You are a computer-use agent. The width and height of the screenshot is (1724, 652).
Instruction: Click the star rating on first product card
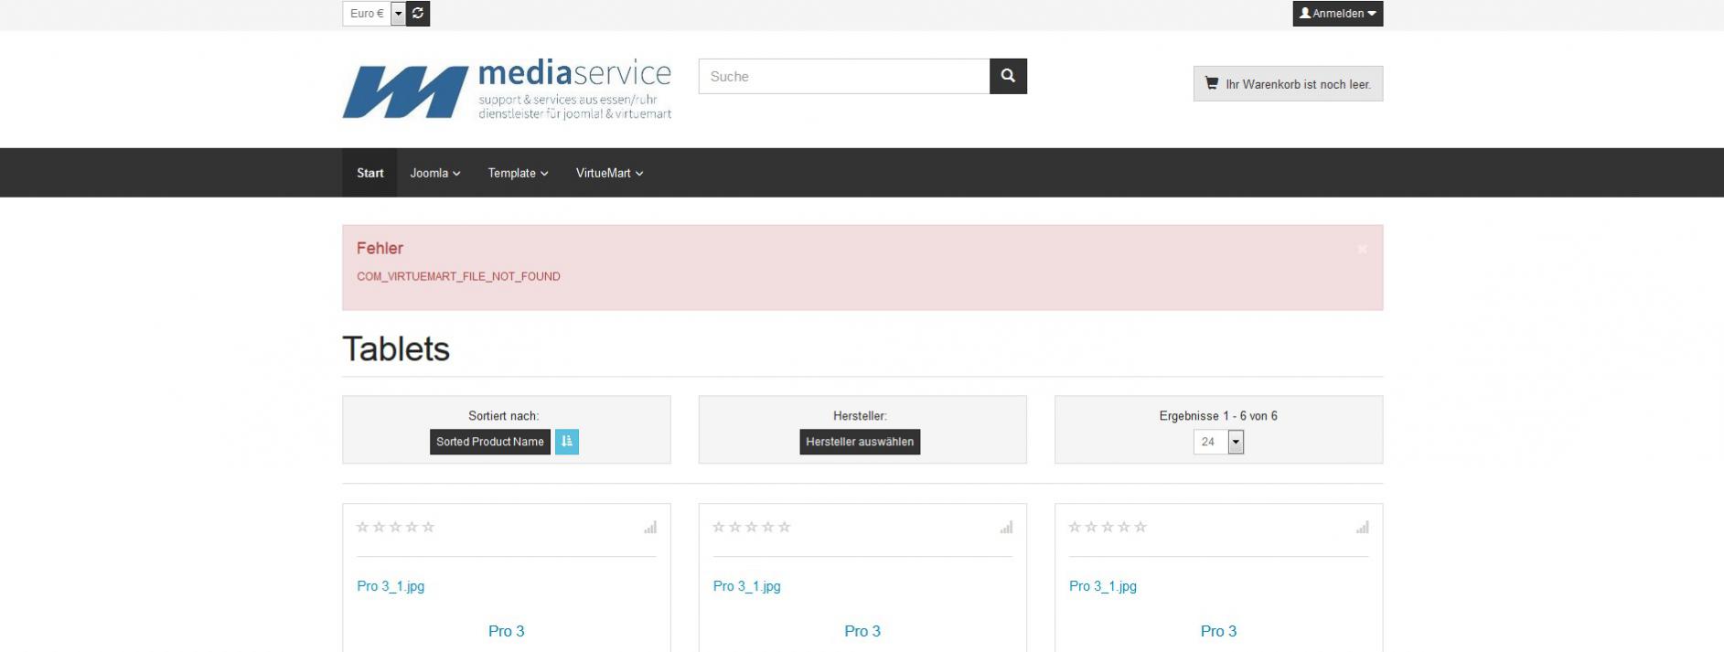point(395,527)
